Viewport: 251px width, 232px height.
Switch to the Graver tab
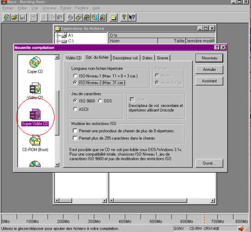click(162, 58)
